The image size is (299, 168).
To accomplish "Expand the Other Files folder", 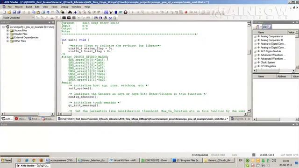I will coord(7,41).
